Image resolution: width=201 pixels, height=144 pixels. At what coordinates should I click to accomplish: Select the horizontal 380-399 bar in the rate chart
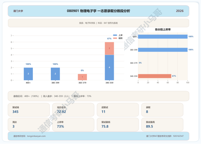tap(163, 50)
